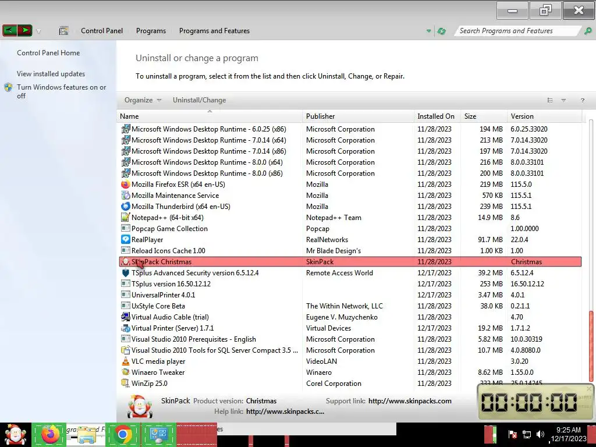Sort programs by Name column

(210, 116)
